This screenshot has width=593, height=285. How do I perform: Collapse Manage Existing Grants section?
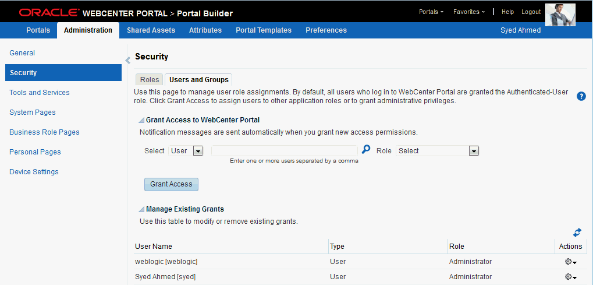tap(141, 209)
